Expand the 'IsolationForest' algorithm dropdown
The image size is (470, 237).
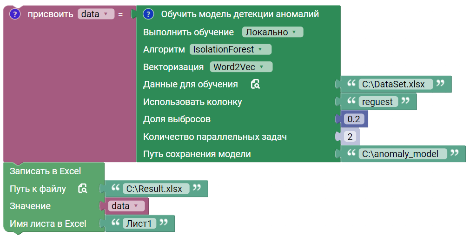(230, 49)
